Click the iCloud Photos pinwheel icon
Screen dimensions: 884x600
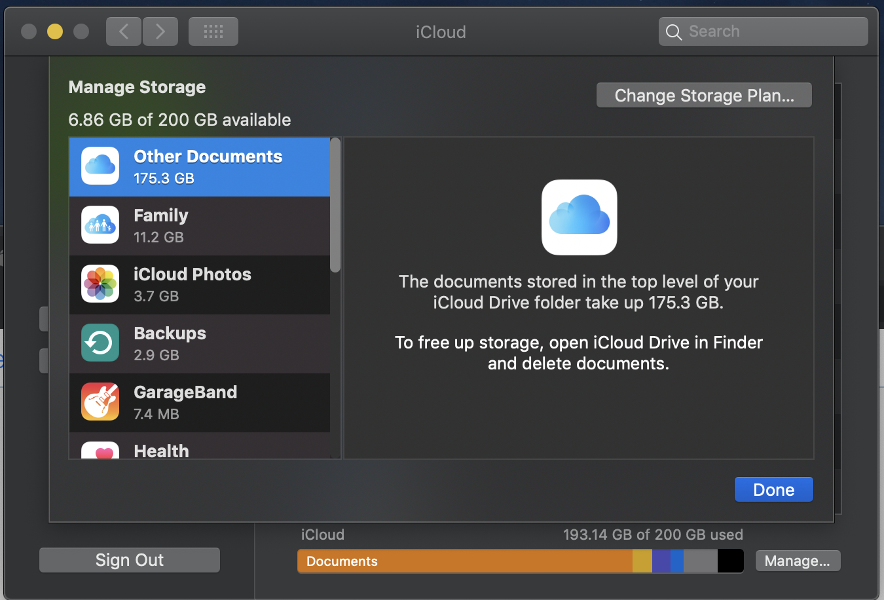(x=100, y=284)
